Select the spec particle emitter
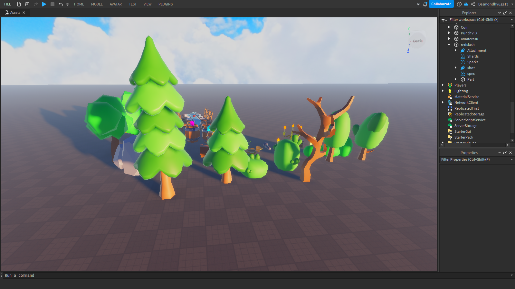Viewport: 515px width, 289px height. coord(471,74)
